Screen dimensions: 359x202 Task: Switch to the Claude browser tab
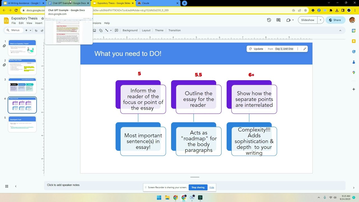(x=158, y=3)
